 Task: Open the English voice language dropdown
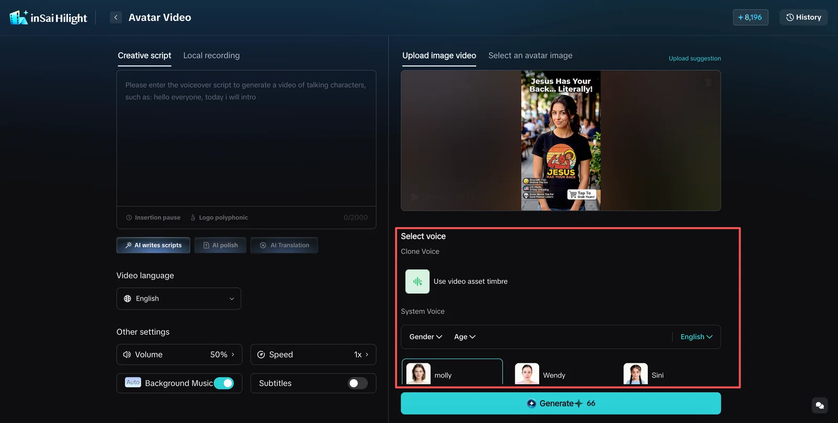[696, 337]
